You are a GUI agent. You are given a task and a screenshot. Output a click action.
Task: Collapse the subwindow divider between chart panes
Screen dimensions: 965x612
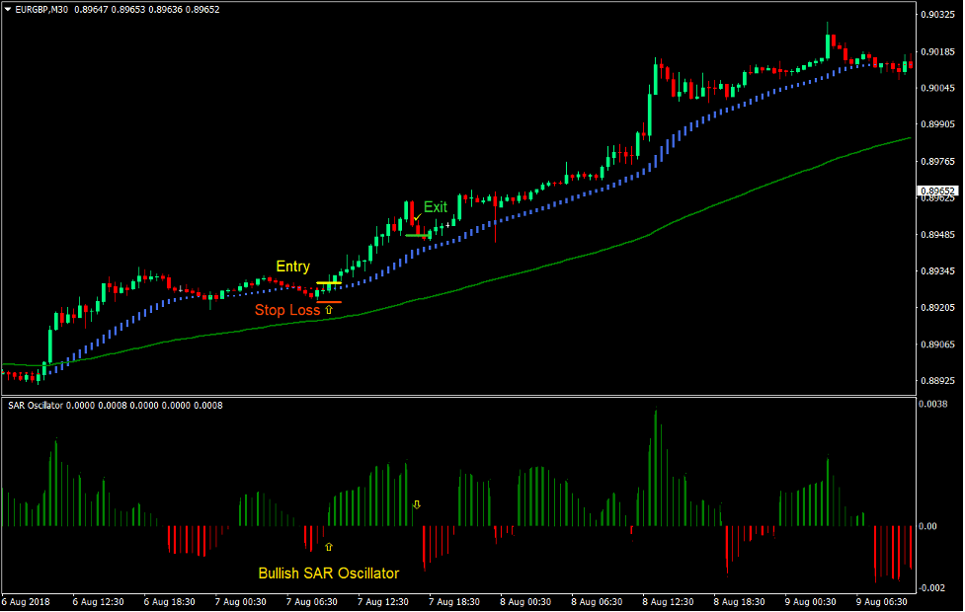pos(482,395)
